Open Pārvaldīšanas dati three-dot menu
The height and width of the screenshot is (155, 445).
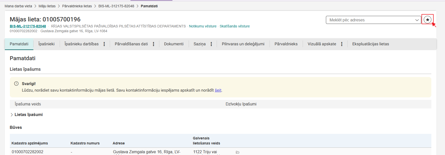click(153, 44)
